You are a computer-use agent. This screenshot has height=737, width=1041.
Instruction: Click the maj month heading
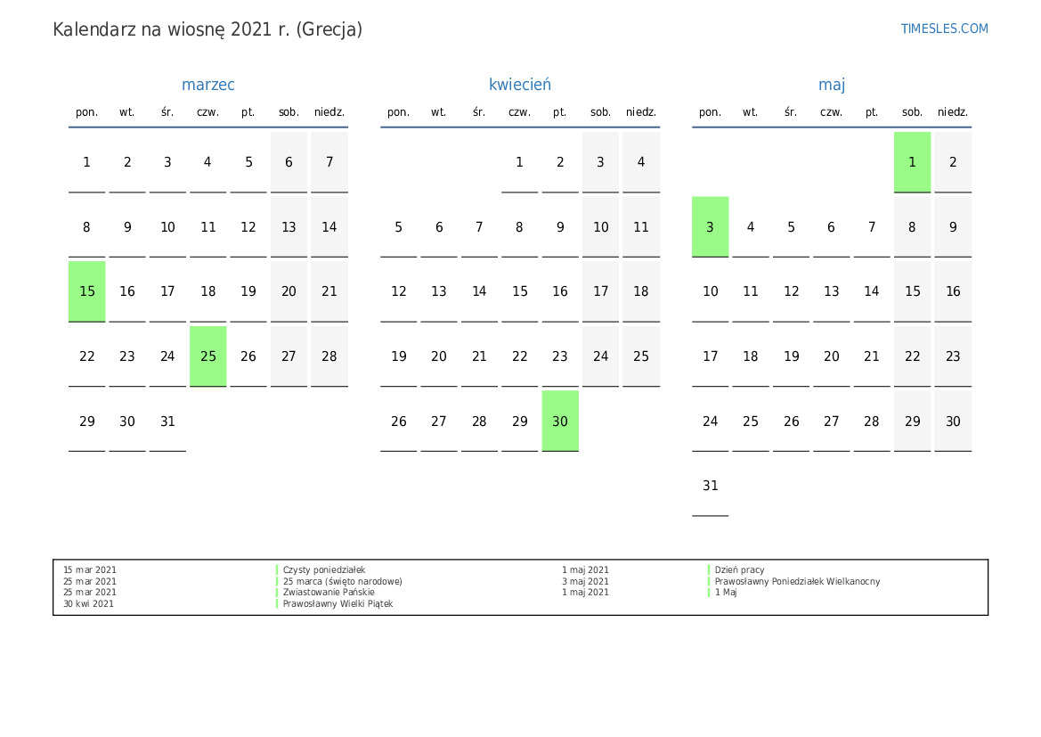click(831, 85)
